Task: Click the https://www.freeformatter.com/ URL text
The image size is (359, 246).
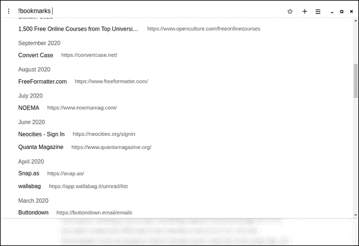Action: [111, 81]
